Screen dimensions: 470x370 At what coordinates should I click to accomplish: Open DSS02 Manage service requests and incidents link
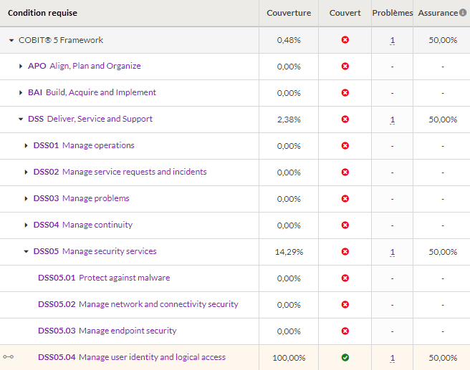tap(120, 172)
